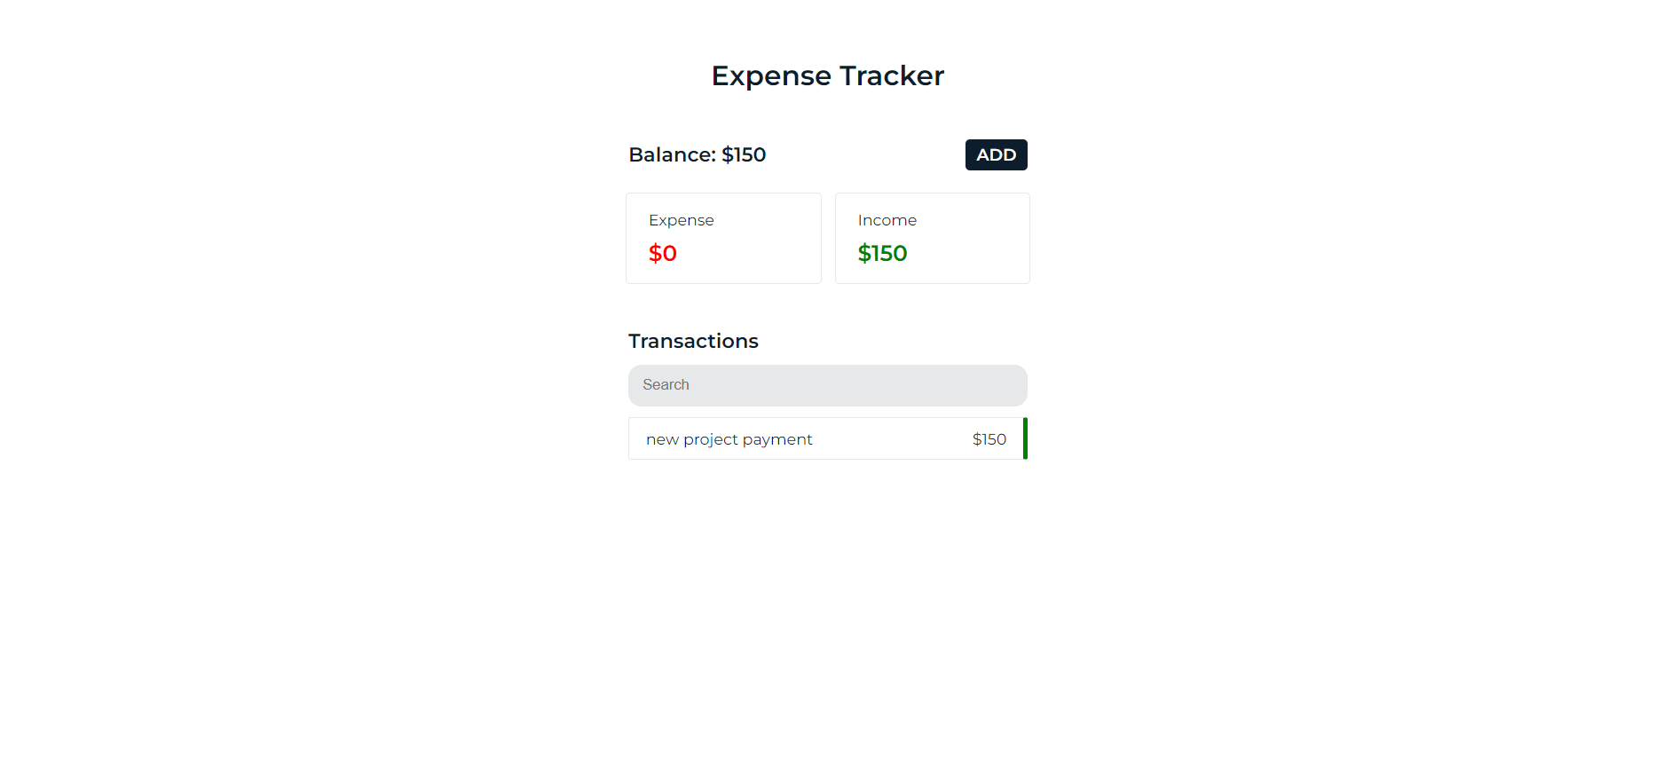Viewport: 1663px width, 773px height.
Task: Click the Expense Tracker page title
Action: 827,75
